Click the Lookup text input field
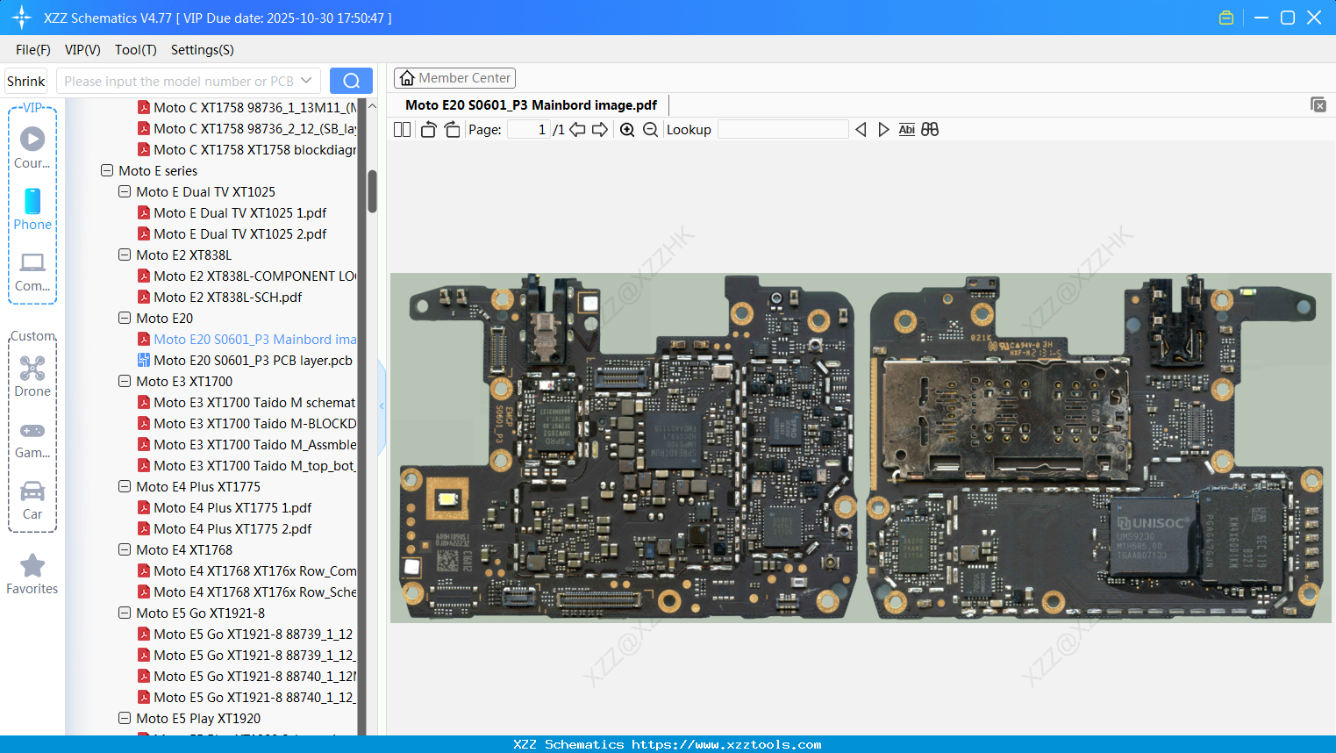The image size is (1336, 753). click(x=782, y=130)
